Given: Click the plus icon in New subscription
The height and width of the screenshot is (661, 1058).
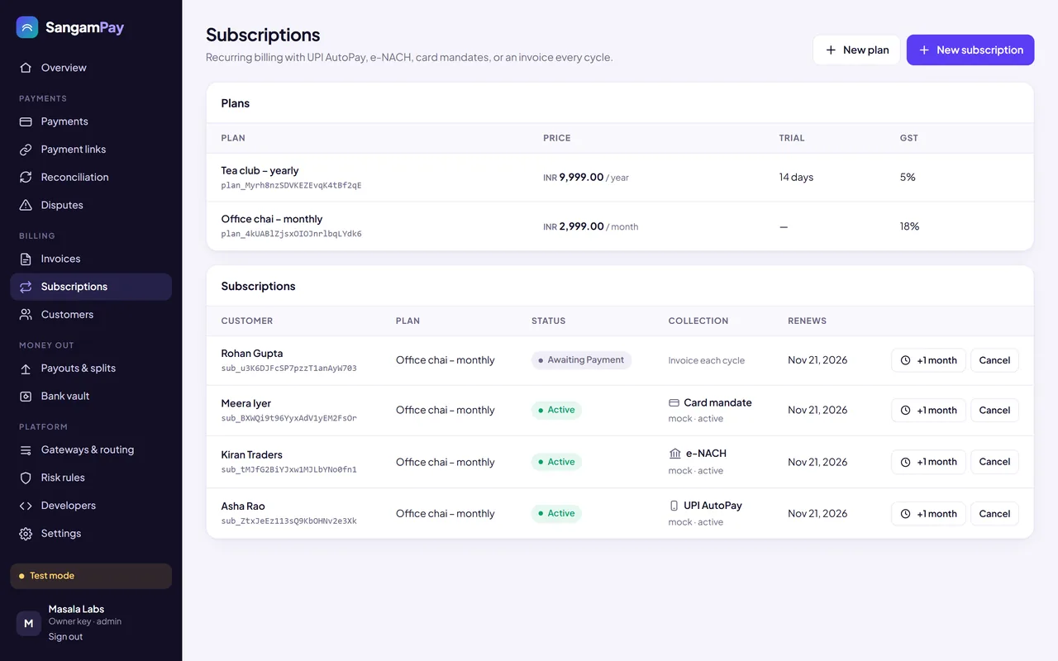Looking at the screenshot, I should coord(924,50).
